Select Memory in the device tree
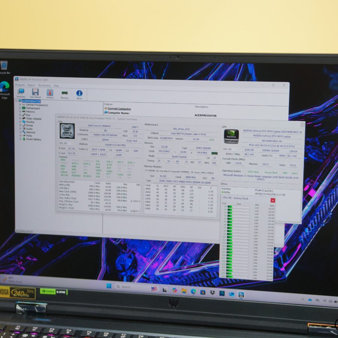The height and width of the screenshot is (338, 338). (30, 112)
